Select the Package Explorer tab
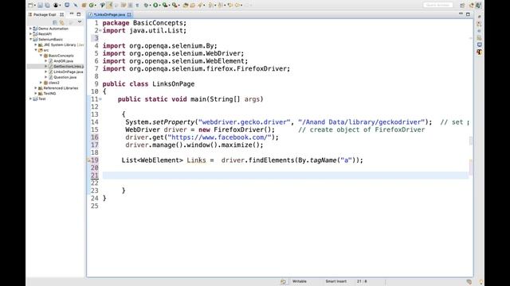 45,14
